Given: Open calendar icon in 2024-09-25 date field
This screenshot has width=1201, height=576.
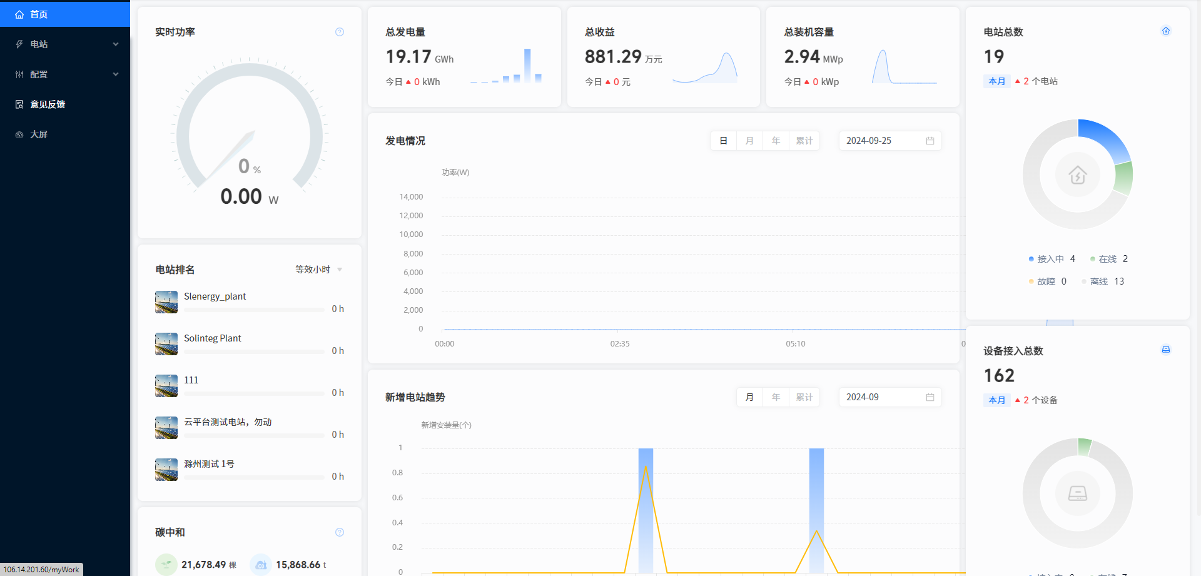Looking at the screenshot, I should point(930,141).
